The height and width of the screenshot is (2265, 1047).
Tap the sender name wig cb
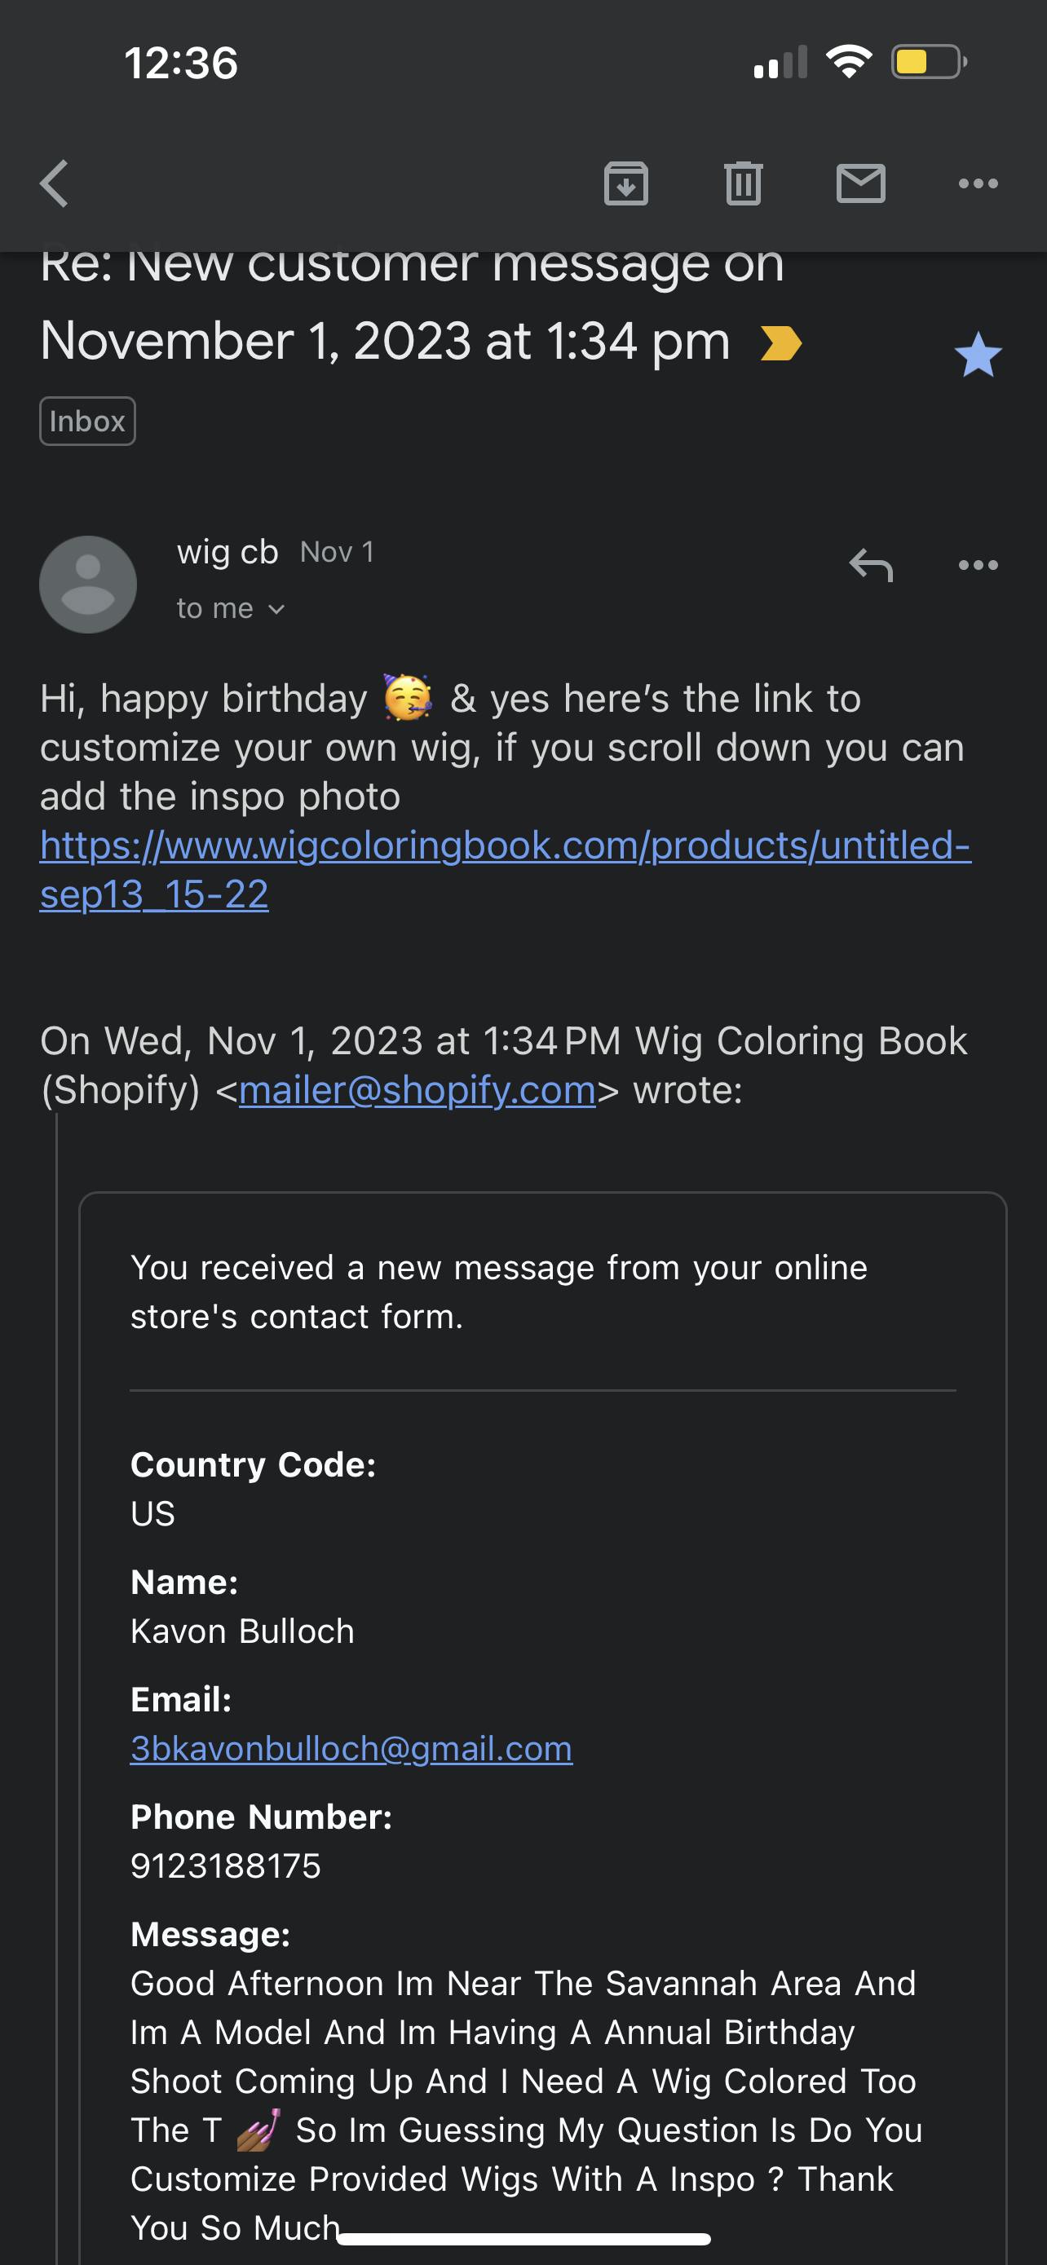pyautogui.click(x=228, y=552)
